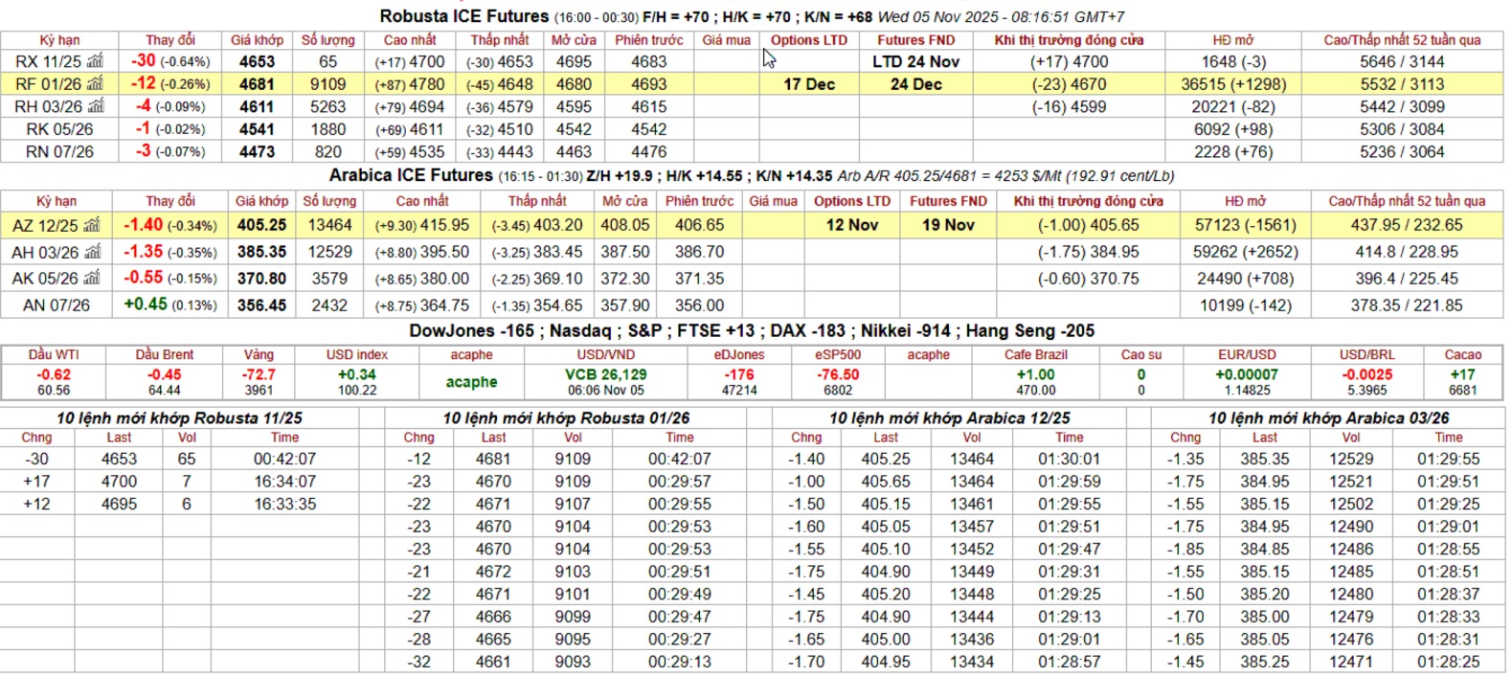
Task: Click the 'Options LTD' header in Robusta table
Action: (808, 40)
